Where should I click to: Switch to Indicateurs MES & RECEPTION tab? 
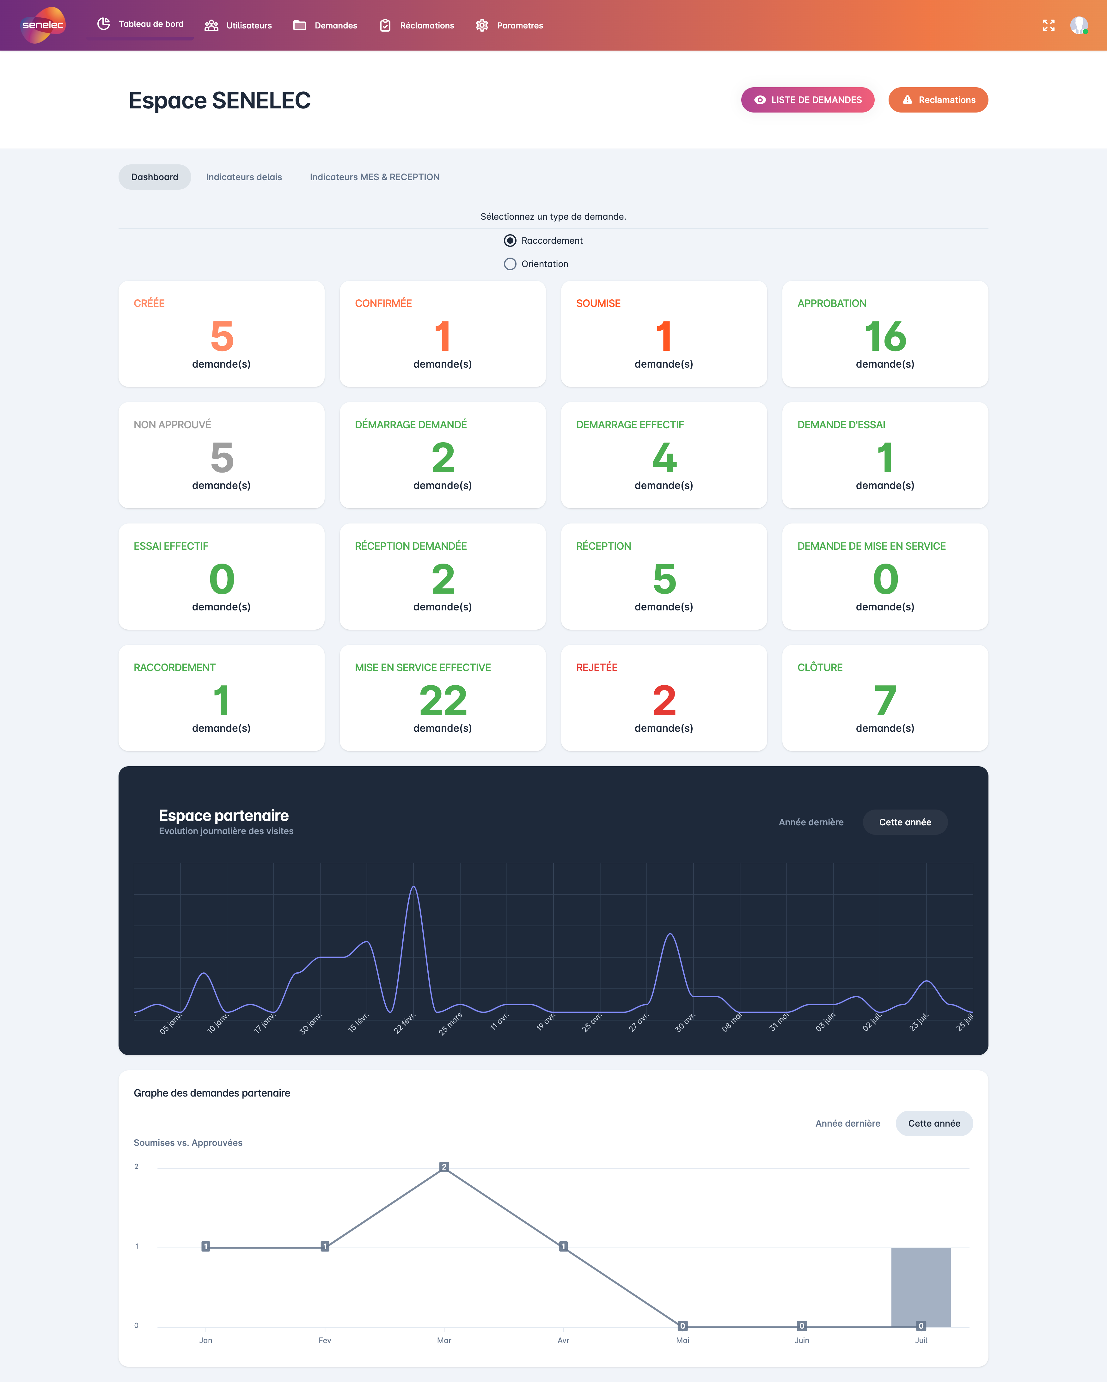click(374, 177)
